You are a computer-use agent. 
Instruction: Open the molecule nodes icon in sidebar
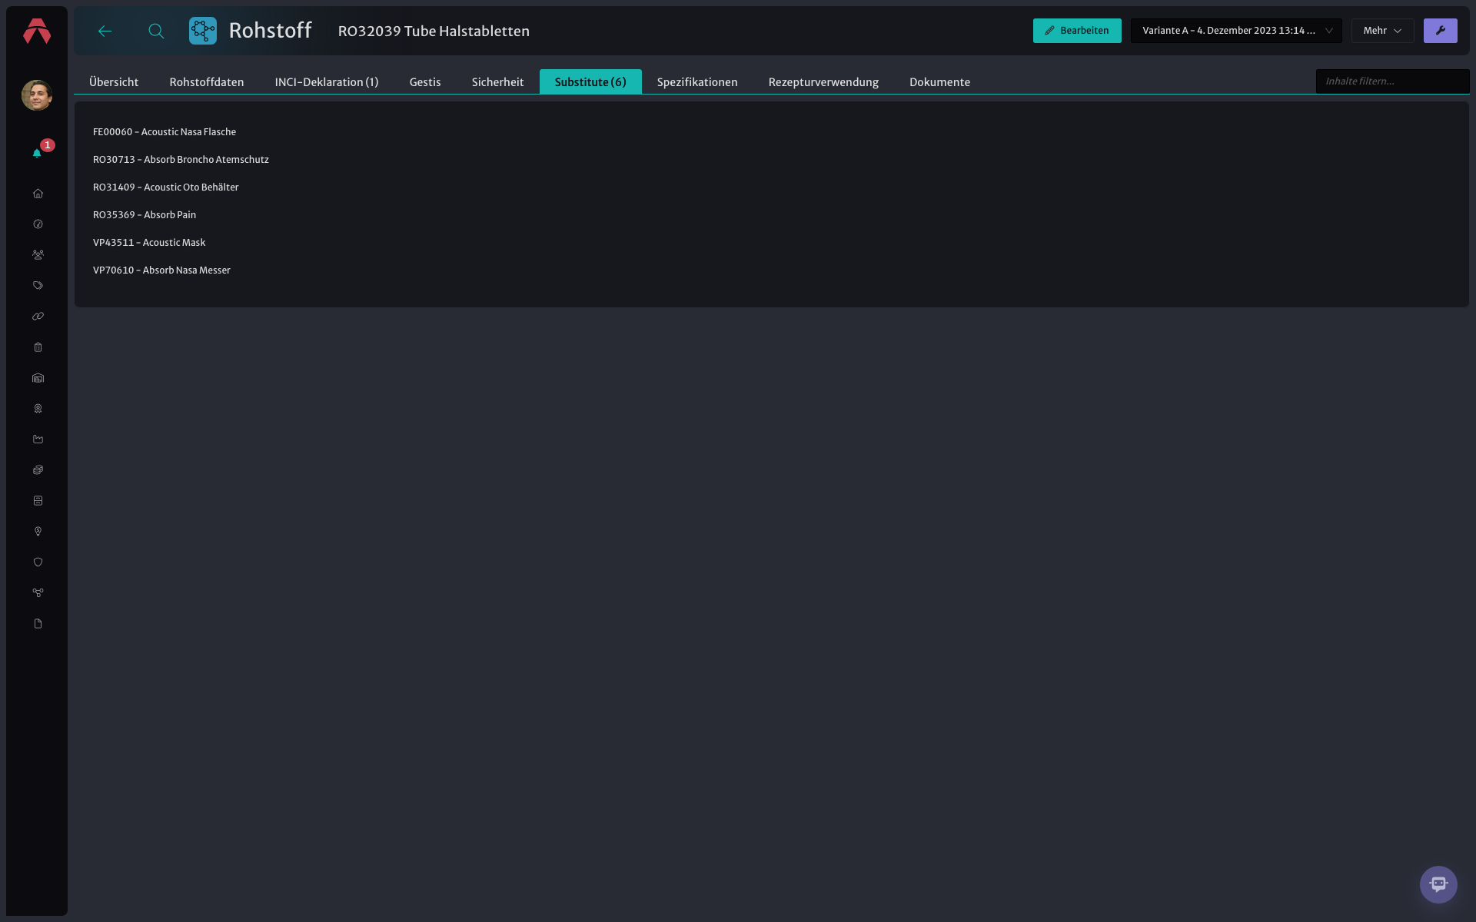38,593
